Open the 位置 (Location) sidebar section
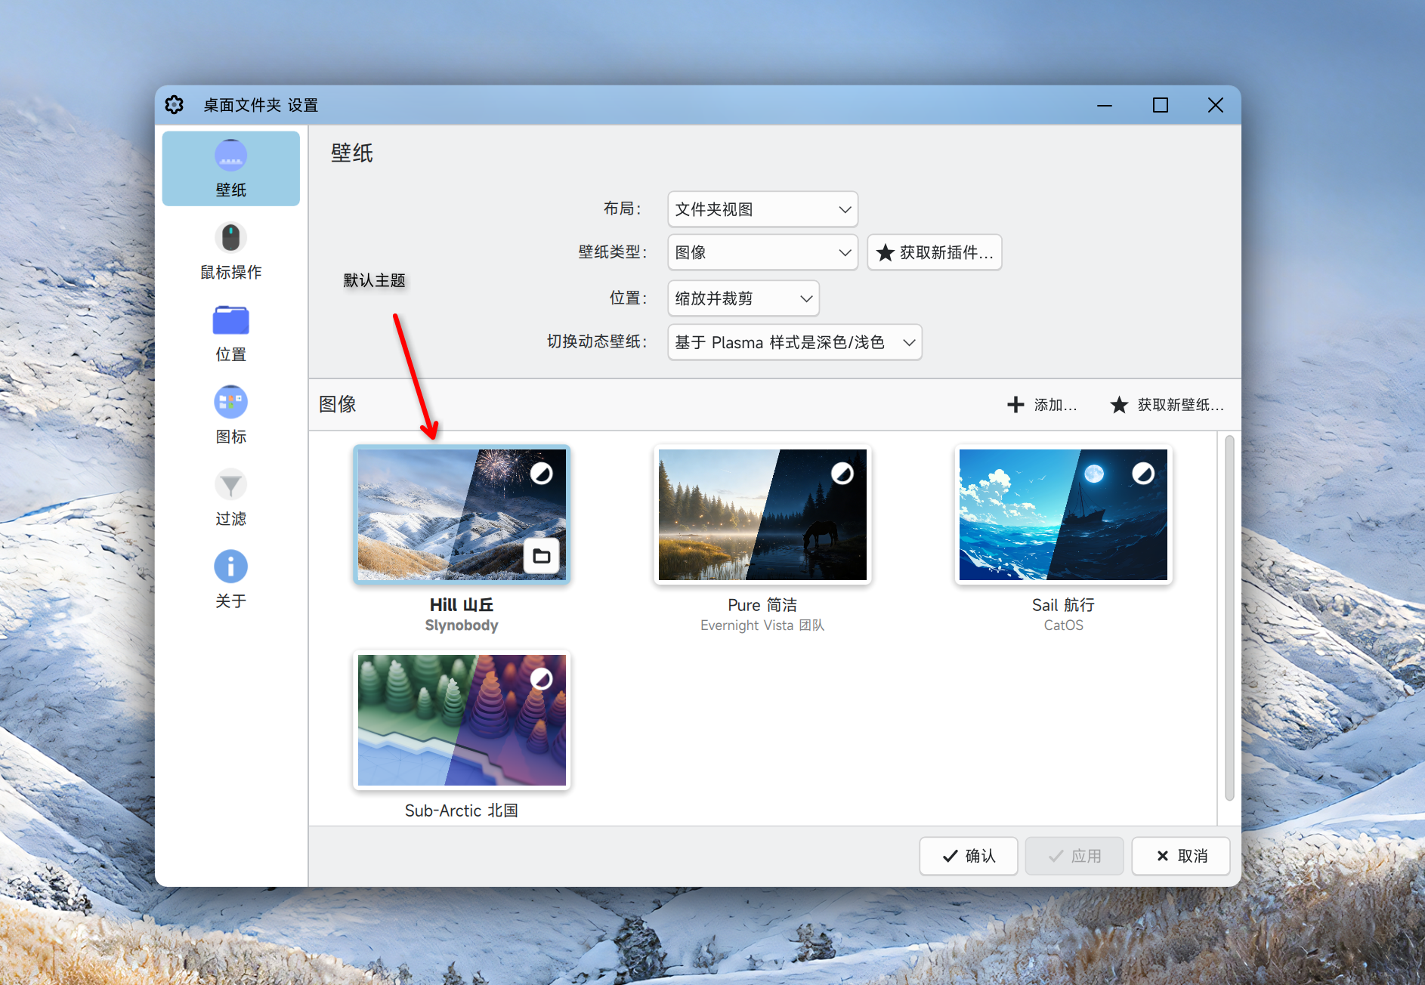The image size is (1425, 985). (230, 332)
